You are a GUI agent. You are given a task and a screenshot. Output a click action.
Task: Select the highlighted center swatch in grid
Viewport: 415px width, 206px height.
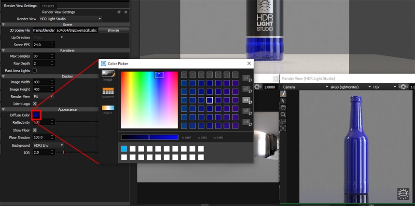(x=209, y=100)
